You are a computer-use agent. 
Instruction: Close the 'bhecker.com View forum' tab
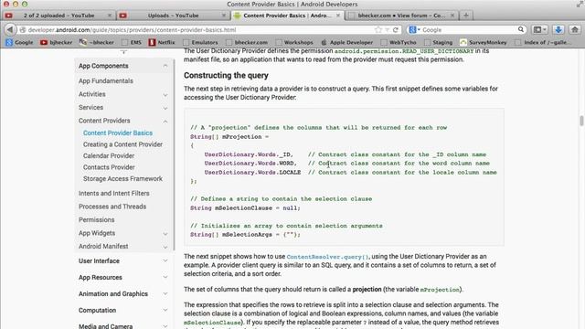(452, 16)
